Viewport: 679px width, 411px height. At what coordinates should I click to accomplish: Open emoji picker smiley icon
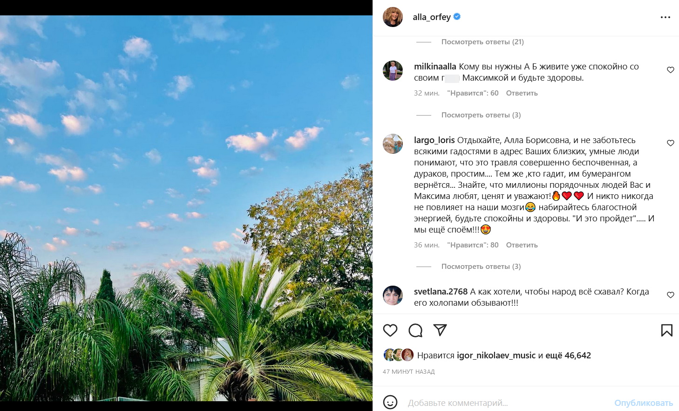click(390, 402)
